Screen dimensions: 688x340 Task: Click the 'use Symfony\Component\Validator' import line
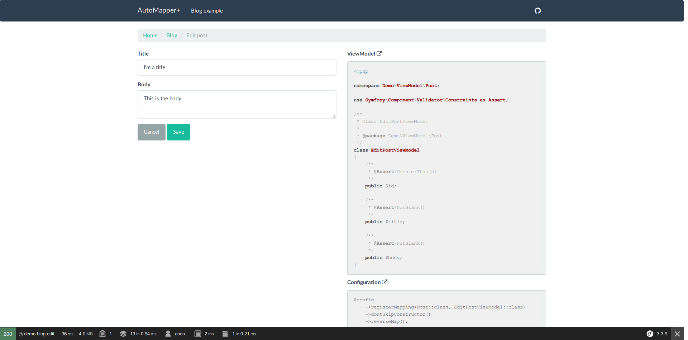[x=431, y=100]
